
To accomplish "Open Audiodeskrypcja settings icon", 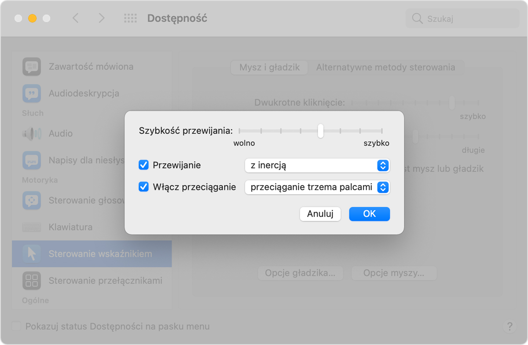I will click(31, 93).
